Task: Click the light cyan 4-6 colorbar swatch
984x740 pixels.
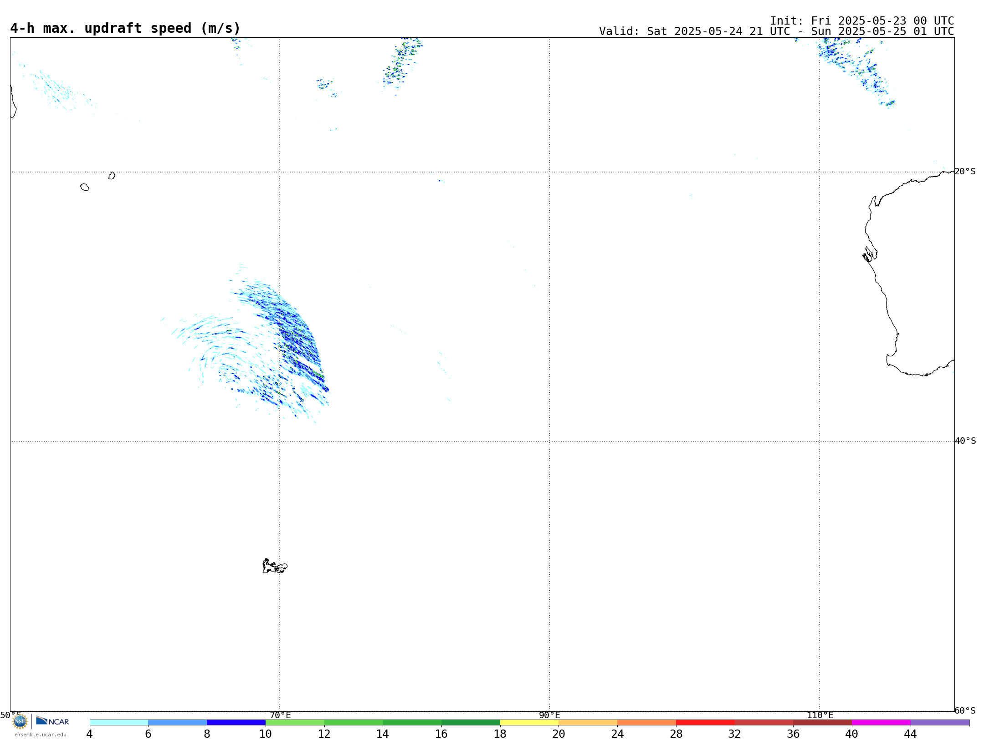Action: click(x=119, y=722)
